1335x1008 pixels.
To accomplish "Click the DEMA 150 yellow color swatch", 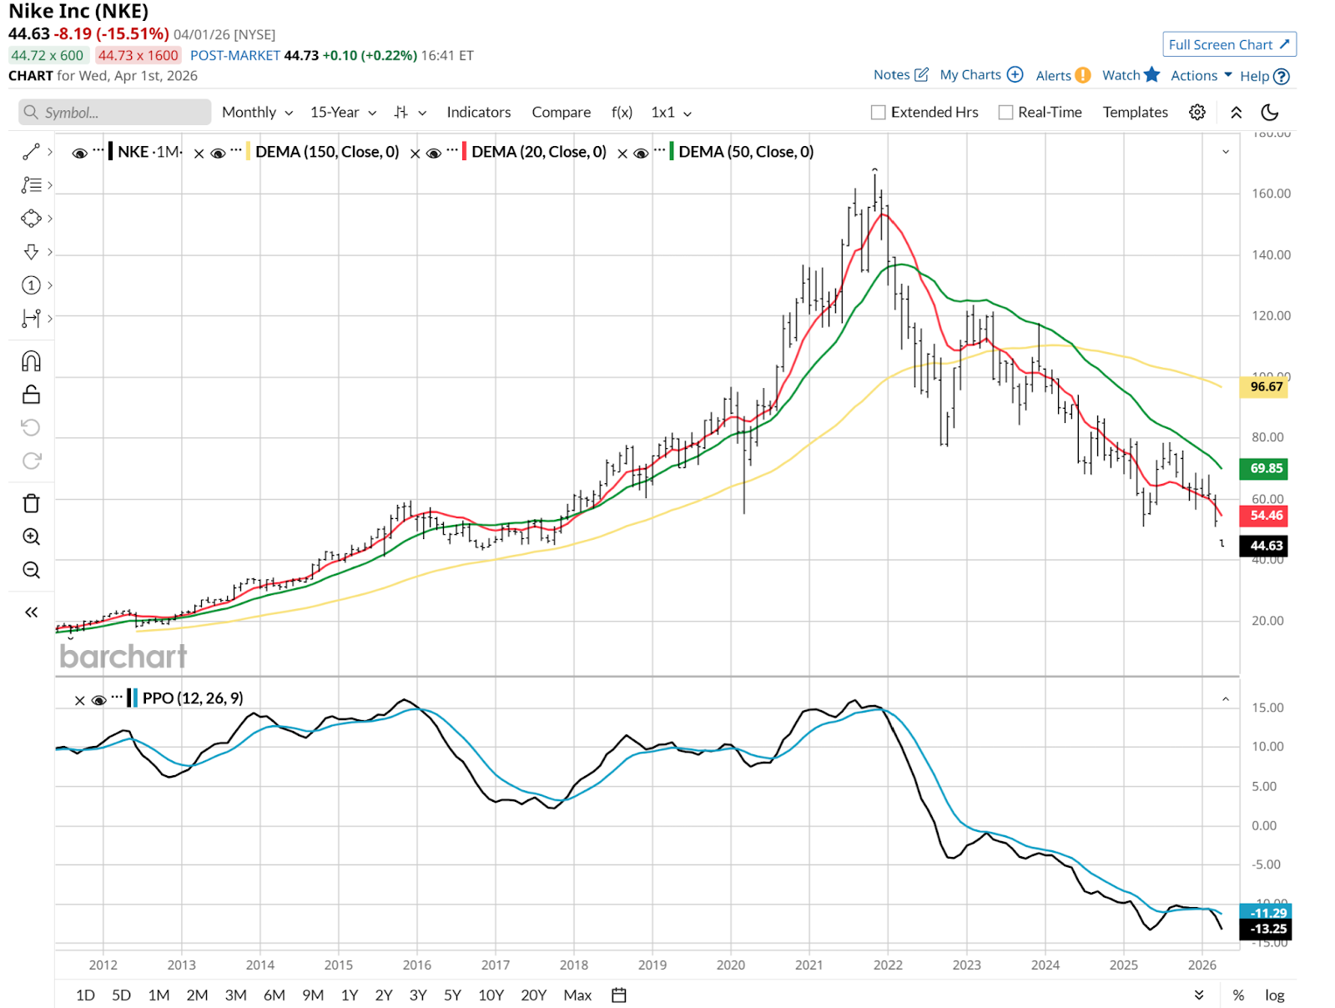I will [249, 152].
